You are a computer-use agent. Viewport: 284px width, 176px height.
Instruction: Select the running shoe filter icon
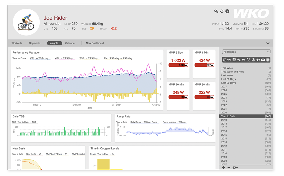point(239,60)
